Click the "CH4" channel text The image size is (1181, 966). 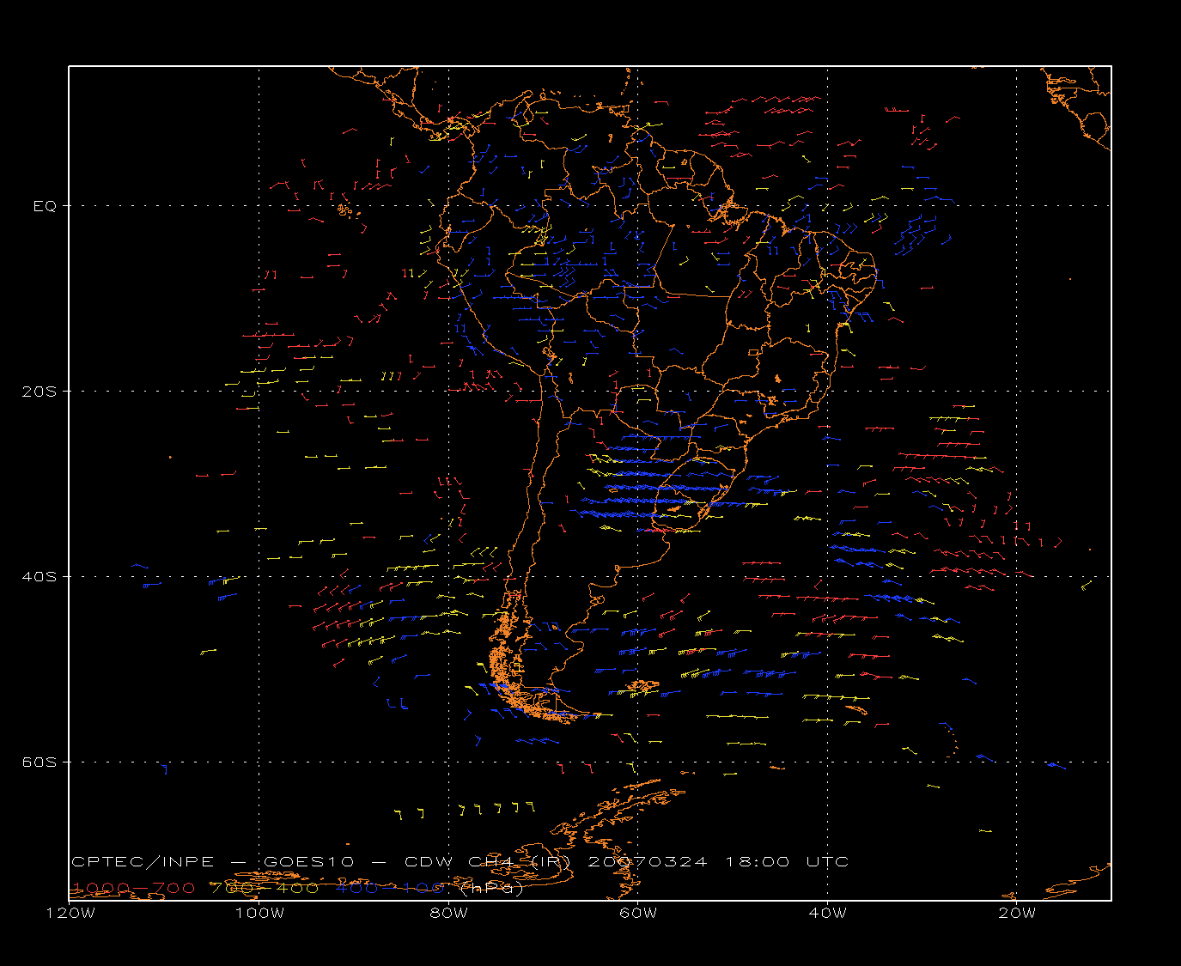(492, 862)
